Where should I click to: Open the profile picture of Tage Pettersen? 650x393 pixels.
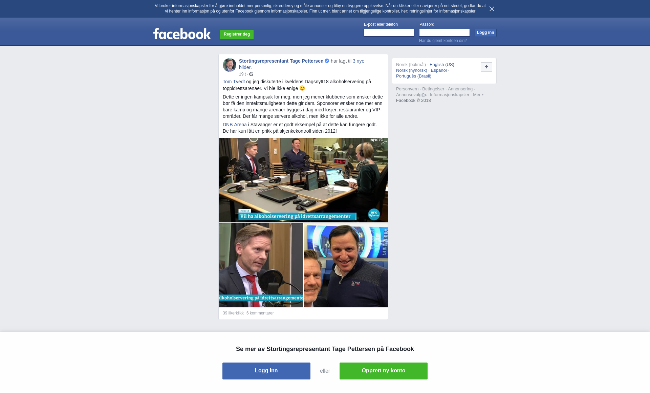click(x=230, y=65)
